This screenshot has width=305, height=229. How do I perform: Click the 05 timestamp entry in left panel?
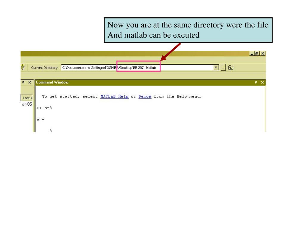pyautogui.click(x=27, y=104)
